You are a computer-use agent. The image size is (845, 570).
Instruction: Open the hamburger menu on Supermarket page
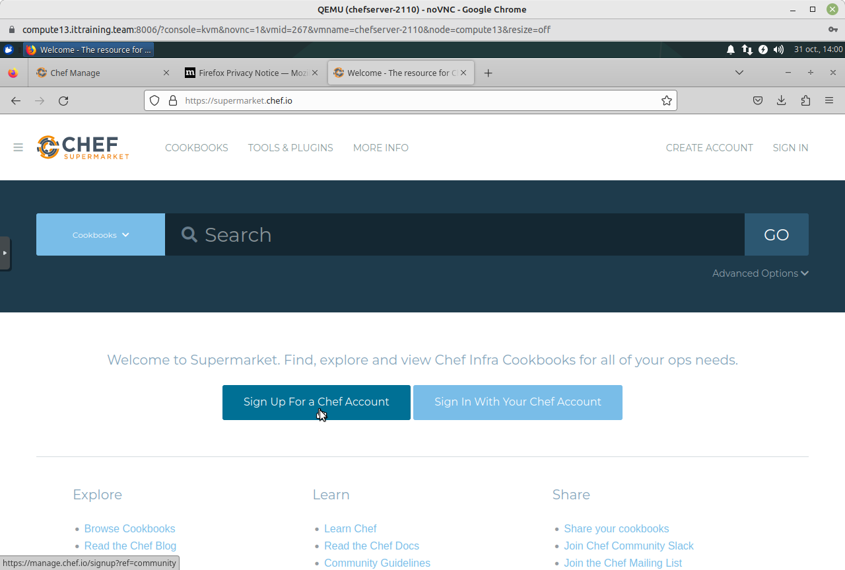pyautogui.click(x=18, y=147)
